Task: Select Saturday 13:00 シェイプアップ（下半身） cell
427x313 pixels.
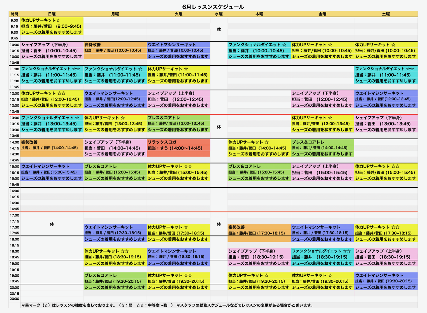Action: pyautogui.click(x=386, y=118)
